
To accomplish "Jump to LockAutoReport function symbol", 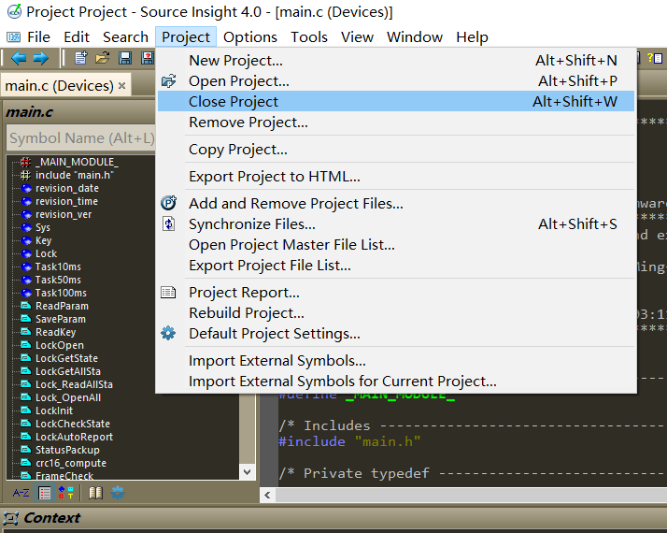I will tap(75, 437).
